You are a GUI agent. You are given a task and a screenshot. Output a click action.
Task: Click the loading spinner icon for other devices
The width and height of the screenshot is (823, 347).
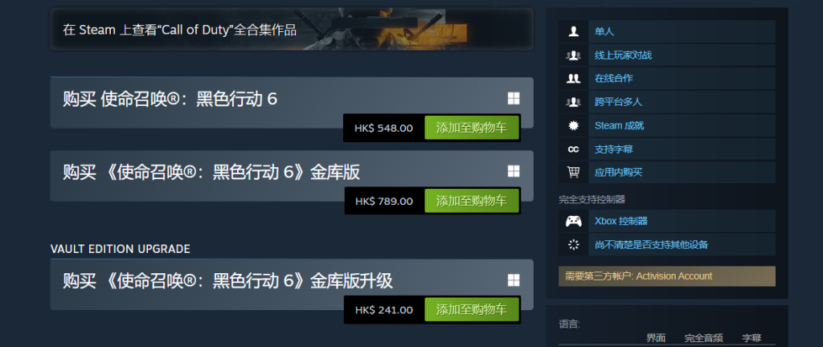pos(573,244)
